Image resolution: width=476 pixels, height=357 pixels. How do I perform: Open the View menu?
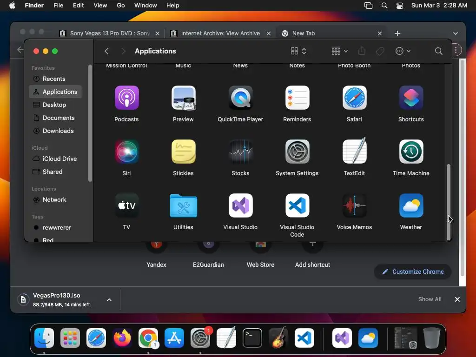coord(100,6)
